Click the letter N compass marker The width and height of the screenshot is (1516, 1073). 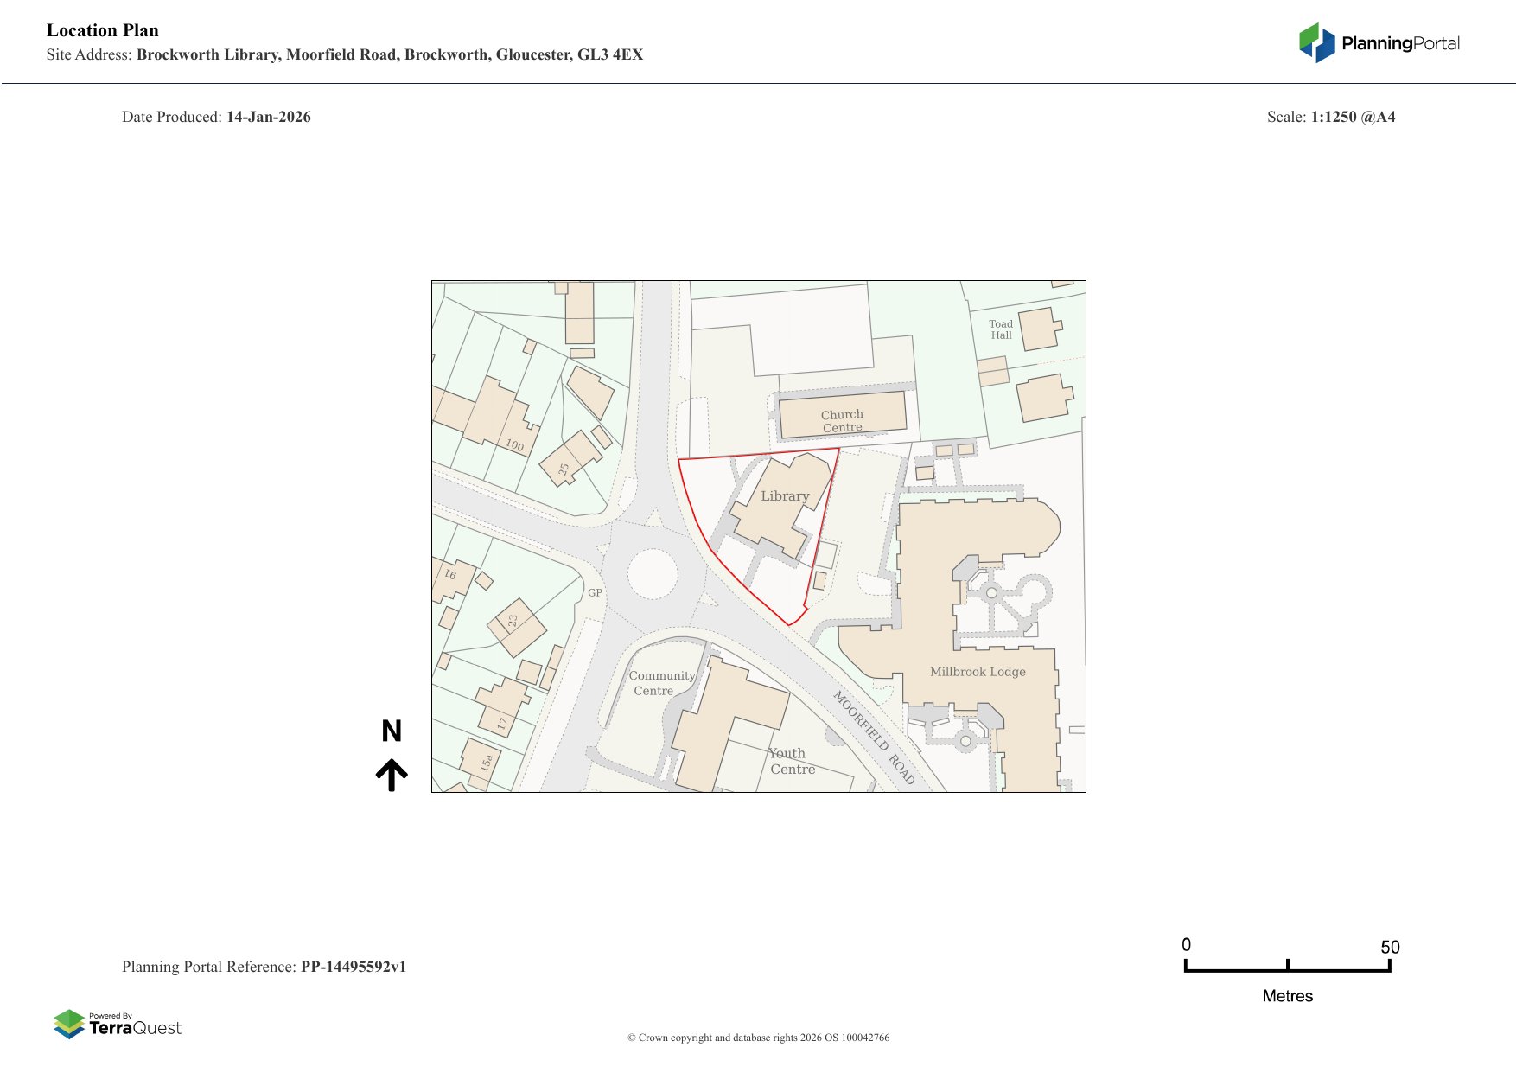pyautogui.click(x=392, y=731)
